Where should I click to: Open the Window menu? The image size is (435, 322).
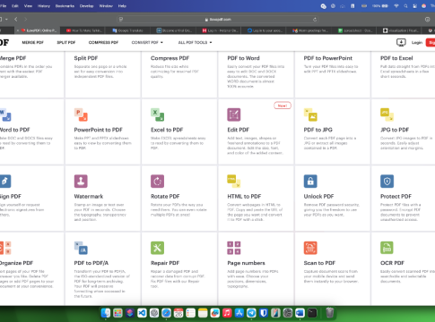pyautogui.click(x=106, y=6)
